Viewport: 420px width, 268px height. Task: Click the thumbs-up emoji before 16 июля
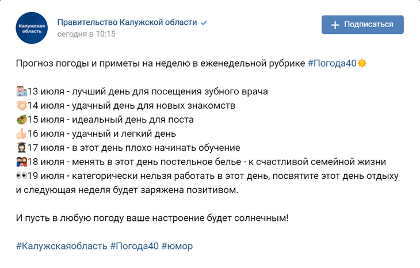tap(22, 134)
